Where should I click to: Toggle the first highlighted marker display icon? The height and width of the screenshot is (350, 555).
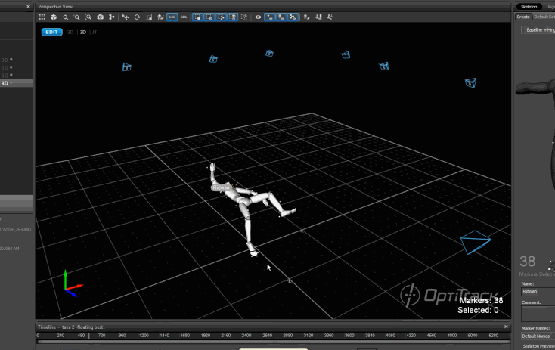click(270, 17)
